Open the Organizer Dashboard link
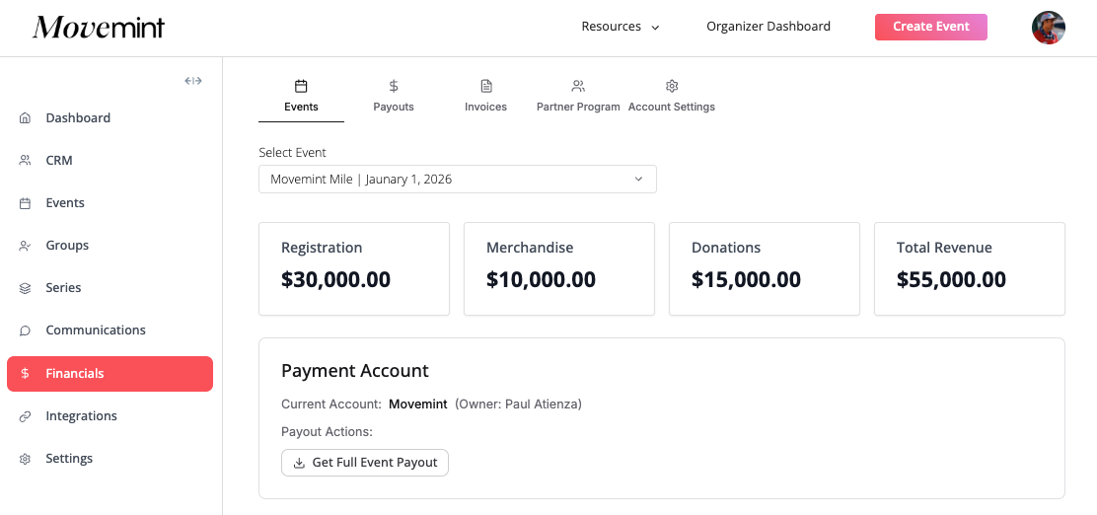 (x=768, y=27)
